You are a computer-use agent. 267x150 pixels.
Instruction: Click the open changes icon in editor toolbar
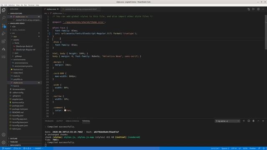pyautogui.click(x=249, y=9)
